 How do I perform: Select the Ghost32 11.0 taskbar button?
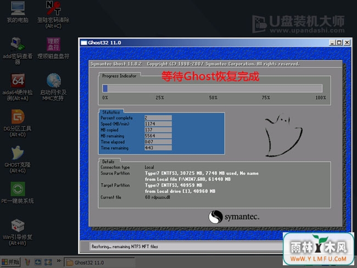click(99, 263)
